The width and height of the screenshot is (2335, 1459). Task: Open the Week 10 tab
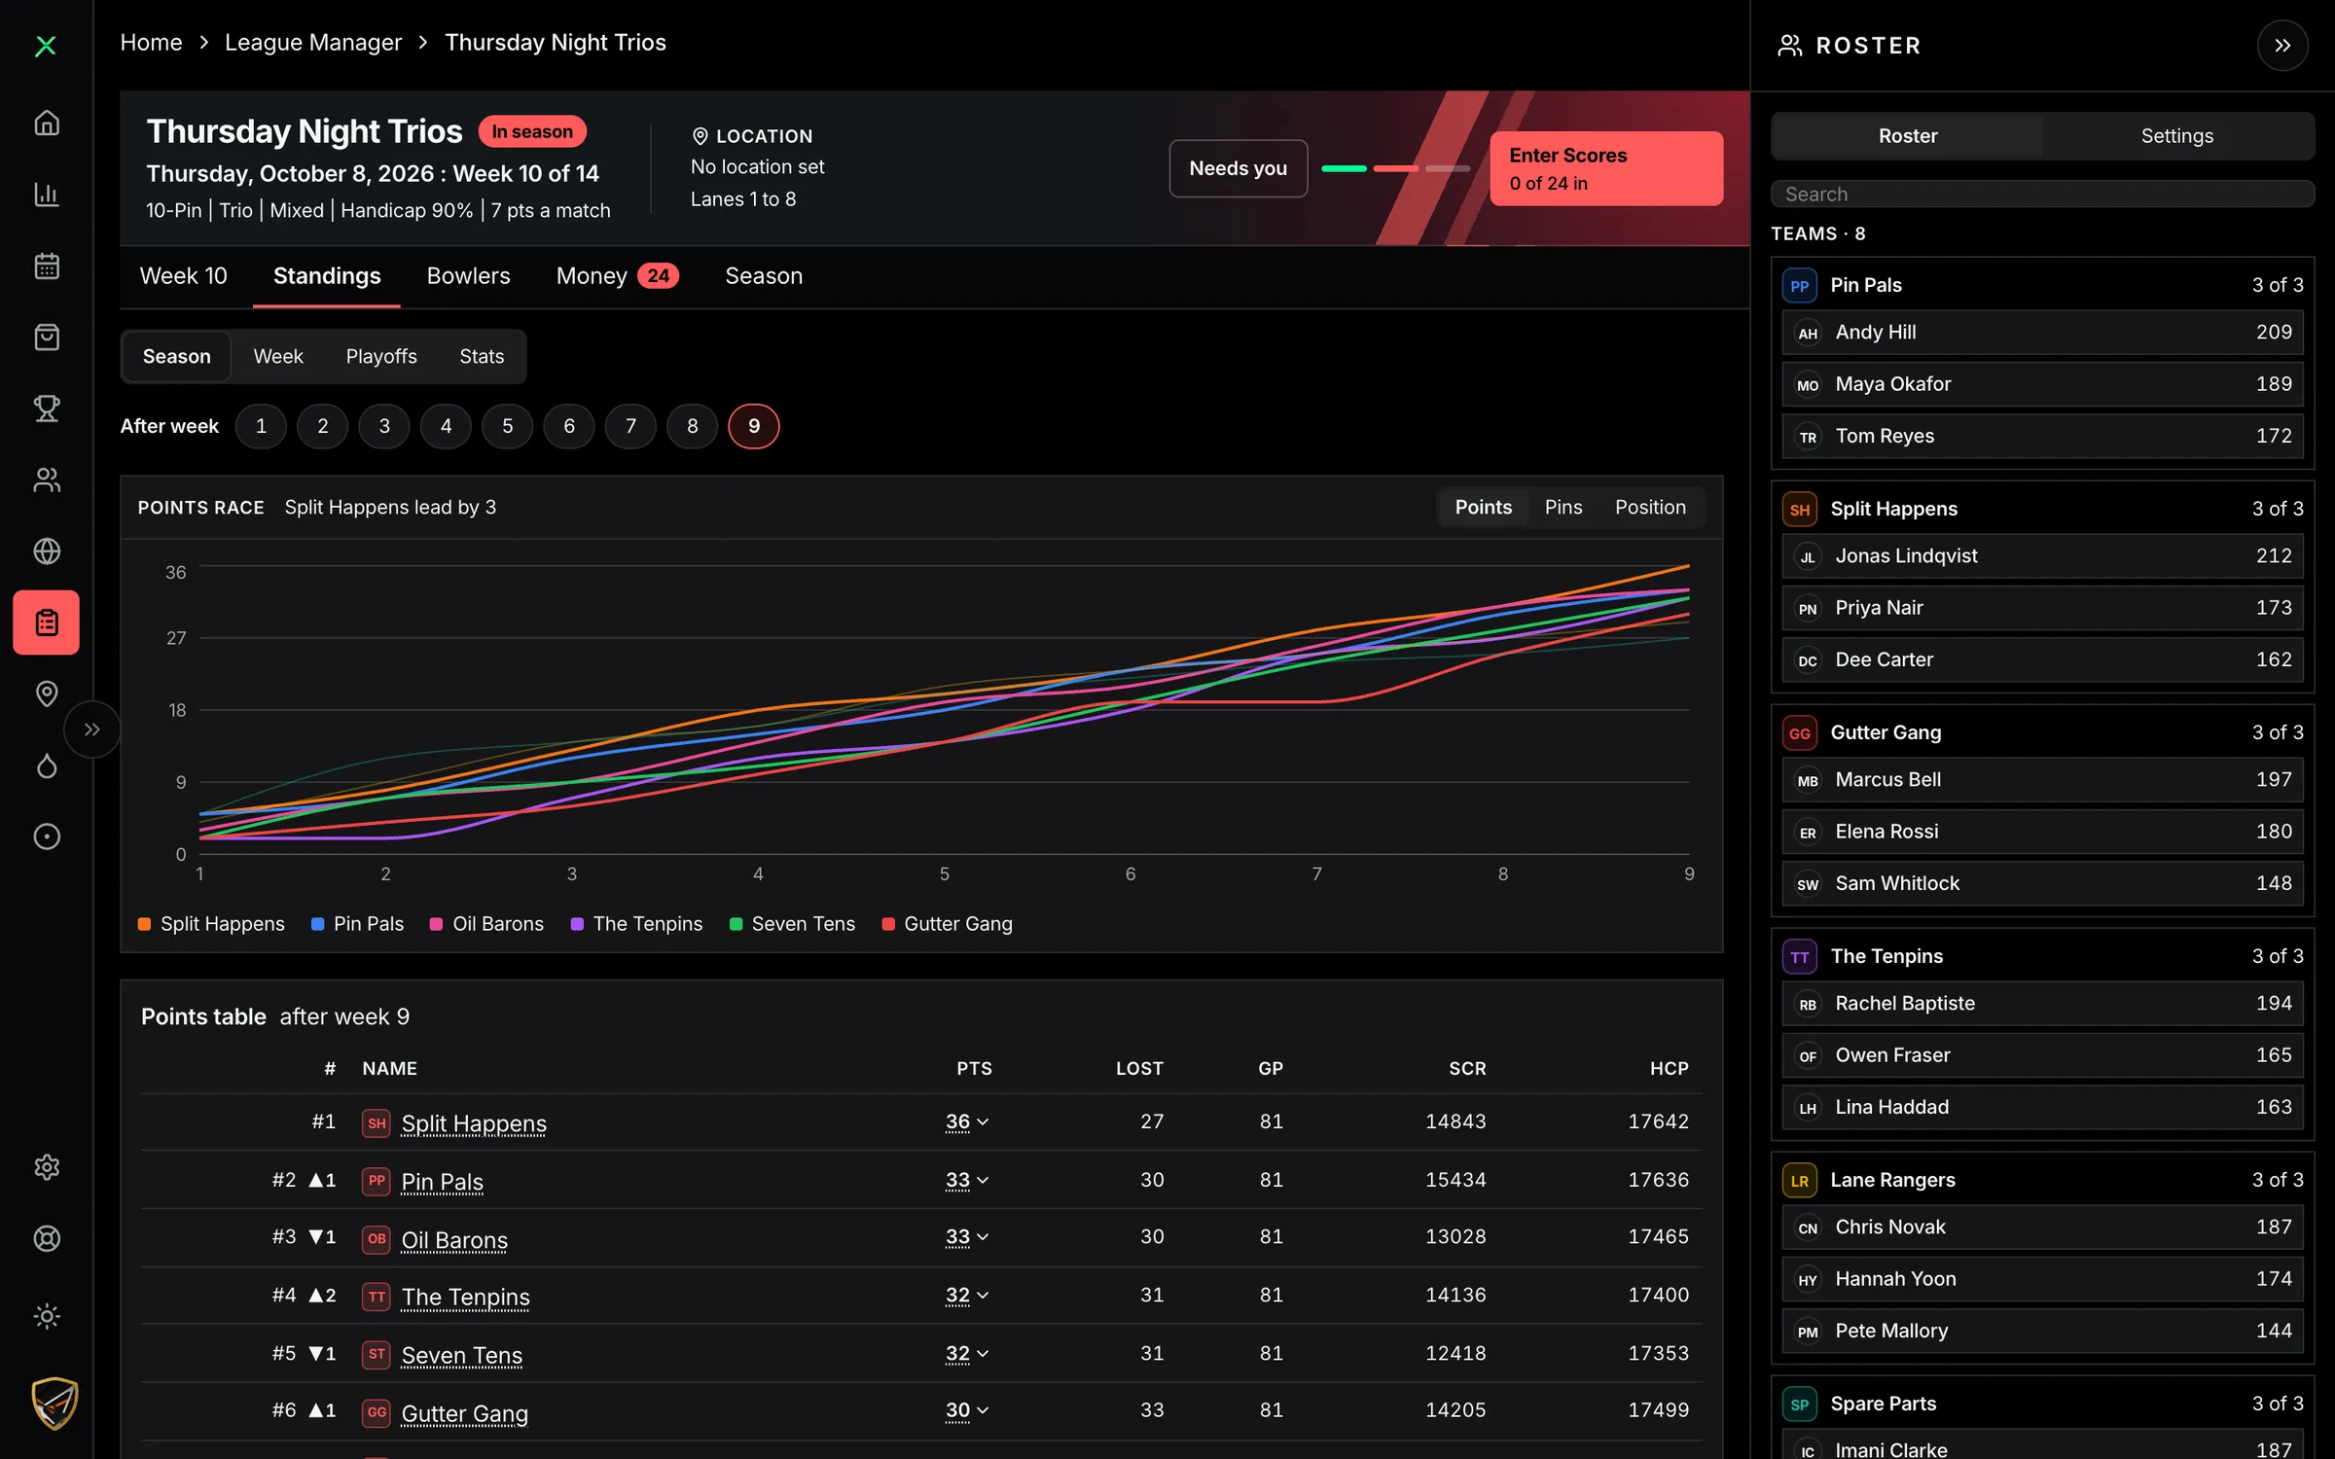click(183, 276)
